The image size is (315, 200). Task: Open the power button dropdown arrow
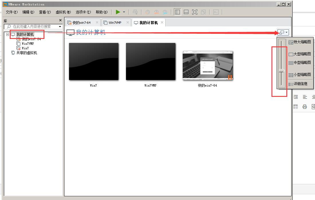tap(124, 12)
